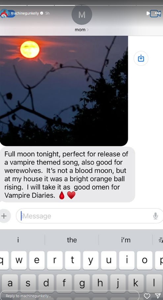Tap the "g" keyboard key
This screenshot has width=163, height=300.
coord(82,283)
